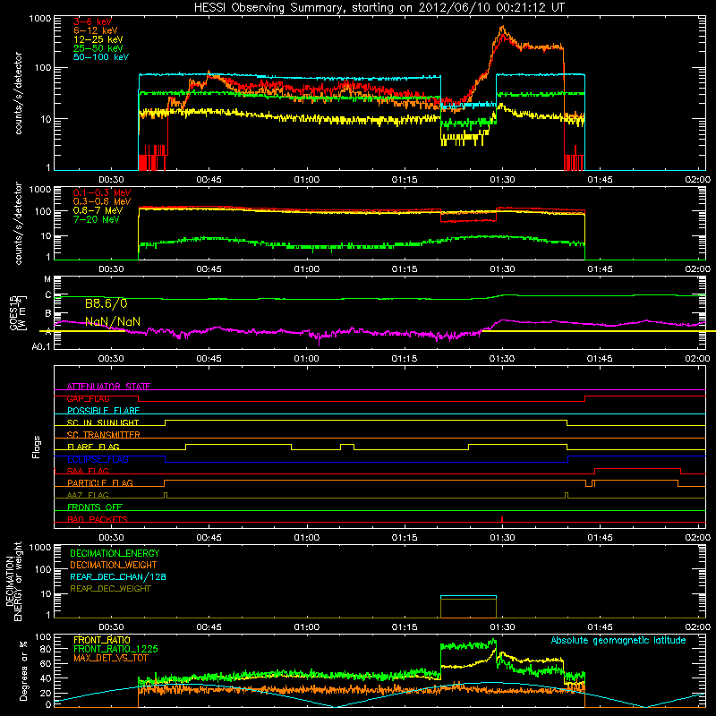Select the SAA_FLAG label

pos(88,471)
